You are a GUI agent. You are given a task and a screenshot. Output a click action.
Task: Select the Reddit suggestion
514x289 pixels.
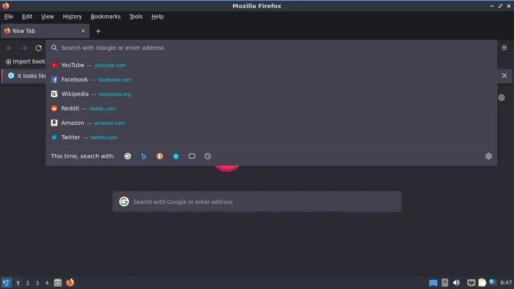pyautogui.click(x=271, y=108)
